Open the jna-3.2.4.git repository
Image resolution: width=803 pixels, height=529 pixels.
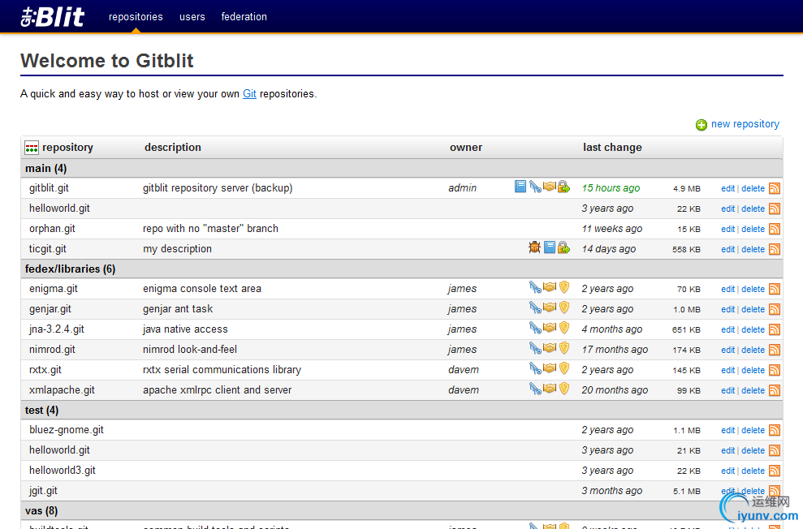point(56,329)
